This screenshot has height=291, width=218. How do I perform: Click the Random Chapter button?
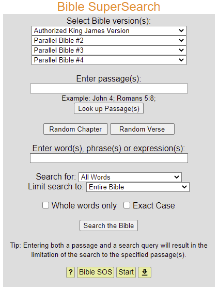click(x=75, y=129)
